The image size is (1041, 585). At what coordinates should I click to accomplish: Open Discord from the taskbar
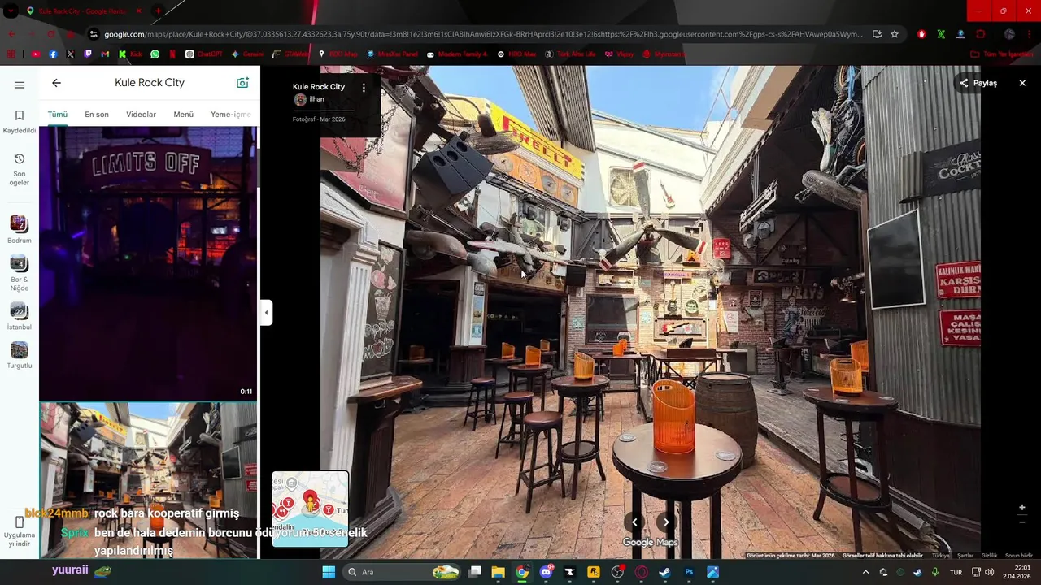coord(546,572)
